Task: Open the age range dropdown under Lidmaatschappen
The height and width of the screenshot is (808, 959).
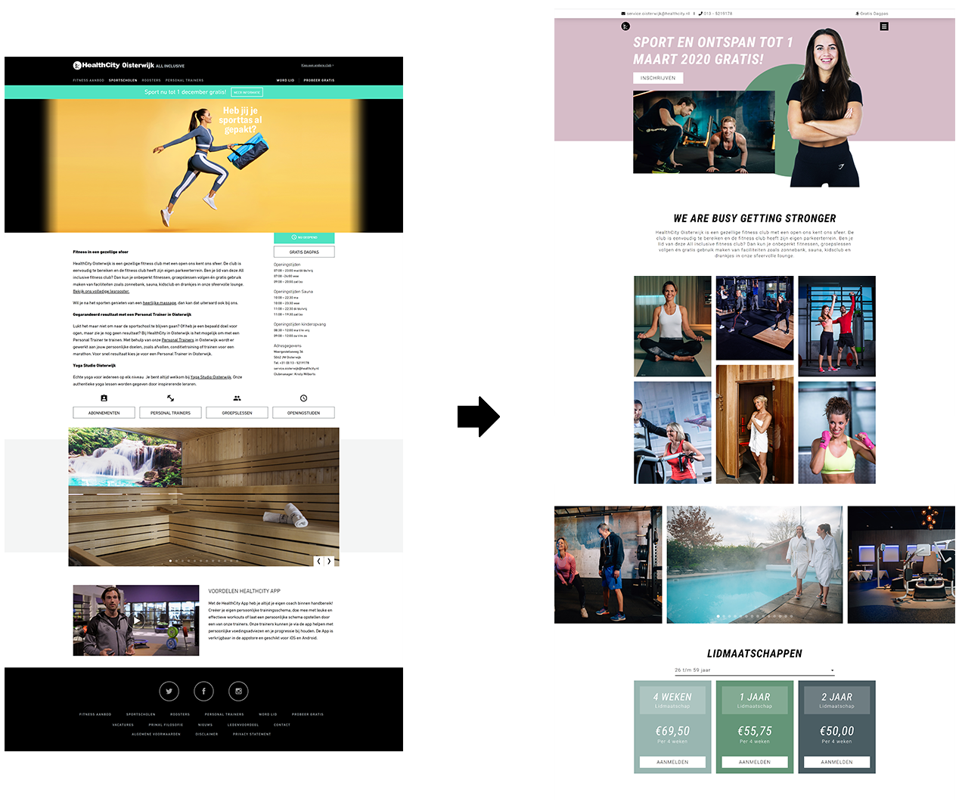Action: 755,670
